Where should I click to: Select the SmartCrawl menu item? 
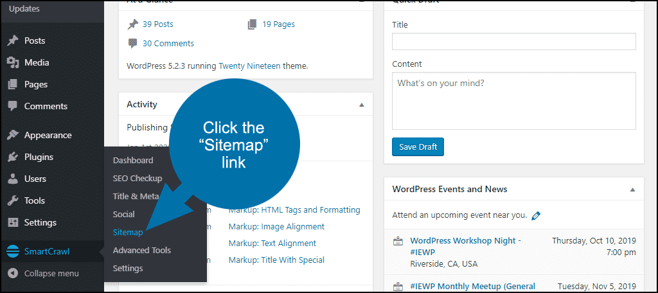[x=46, y=251]
